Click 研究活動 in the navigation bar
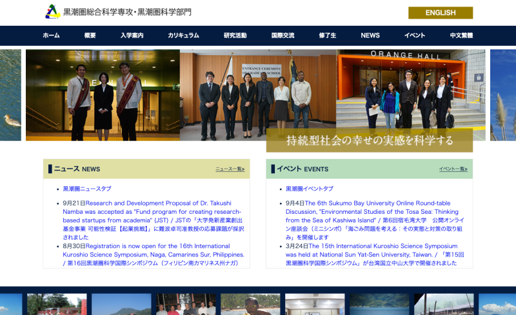This screenshot has width=516, height=315. click(235, 35)
